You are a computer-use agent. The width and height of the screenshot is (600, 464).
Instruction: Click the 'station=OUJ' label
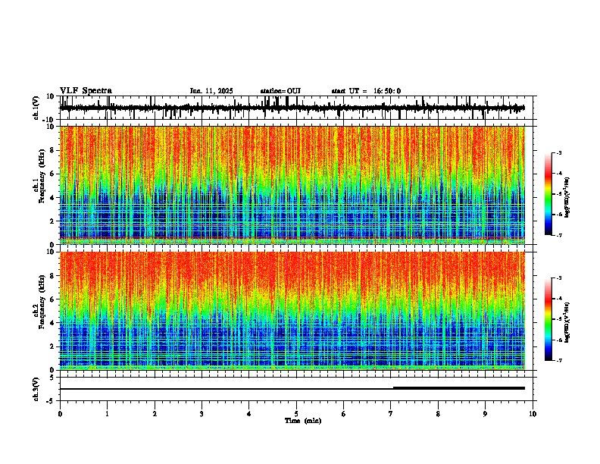pyautogui.click(x=280, y=91)
